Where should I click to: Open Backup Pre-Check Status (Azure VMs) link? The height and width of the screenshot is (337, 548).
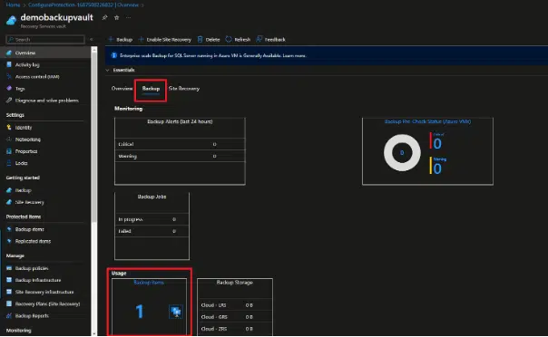click(427, 121)
